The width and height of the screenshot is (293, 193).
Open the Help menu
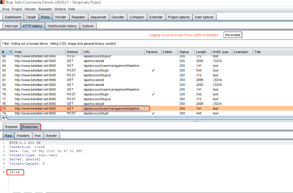click(71, 9)
